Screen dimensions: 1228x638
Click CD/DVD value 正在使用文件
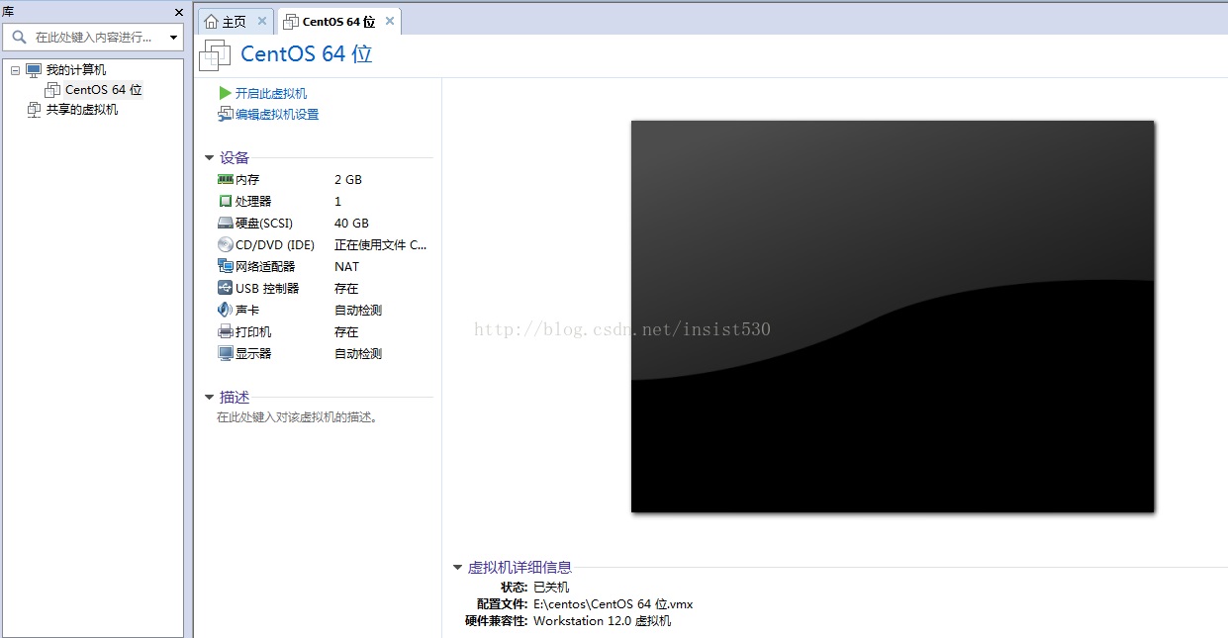pos(381,244)
